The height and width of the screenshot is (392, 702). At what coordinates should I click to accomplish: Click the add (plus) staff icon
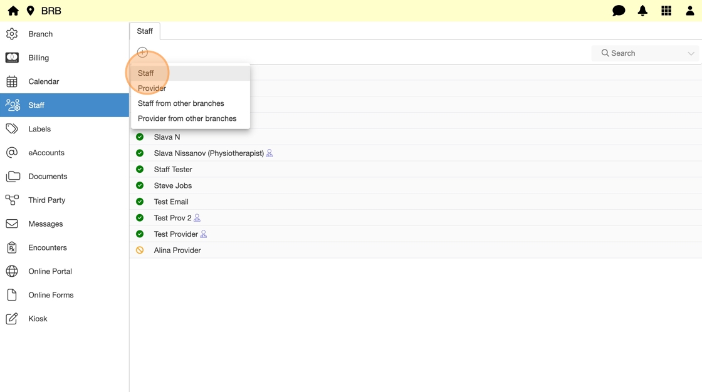click(142, 53)
